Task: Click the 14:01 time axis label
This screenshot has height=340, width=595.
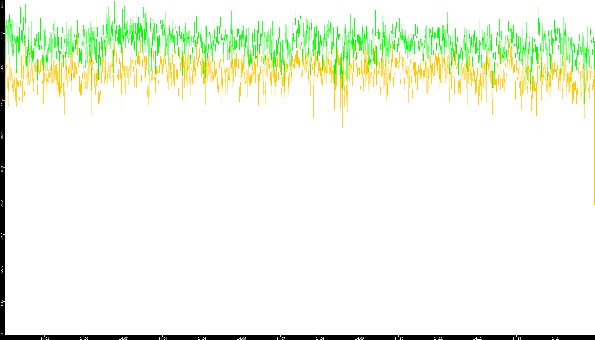Action: (45, 338)
